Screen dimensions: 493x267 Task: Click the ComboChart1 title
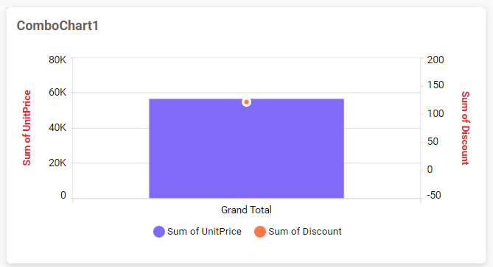(57, 26)
